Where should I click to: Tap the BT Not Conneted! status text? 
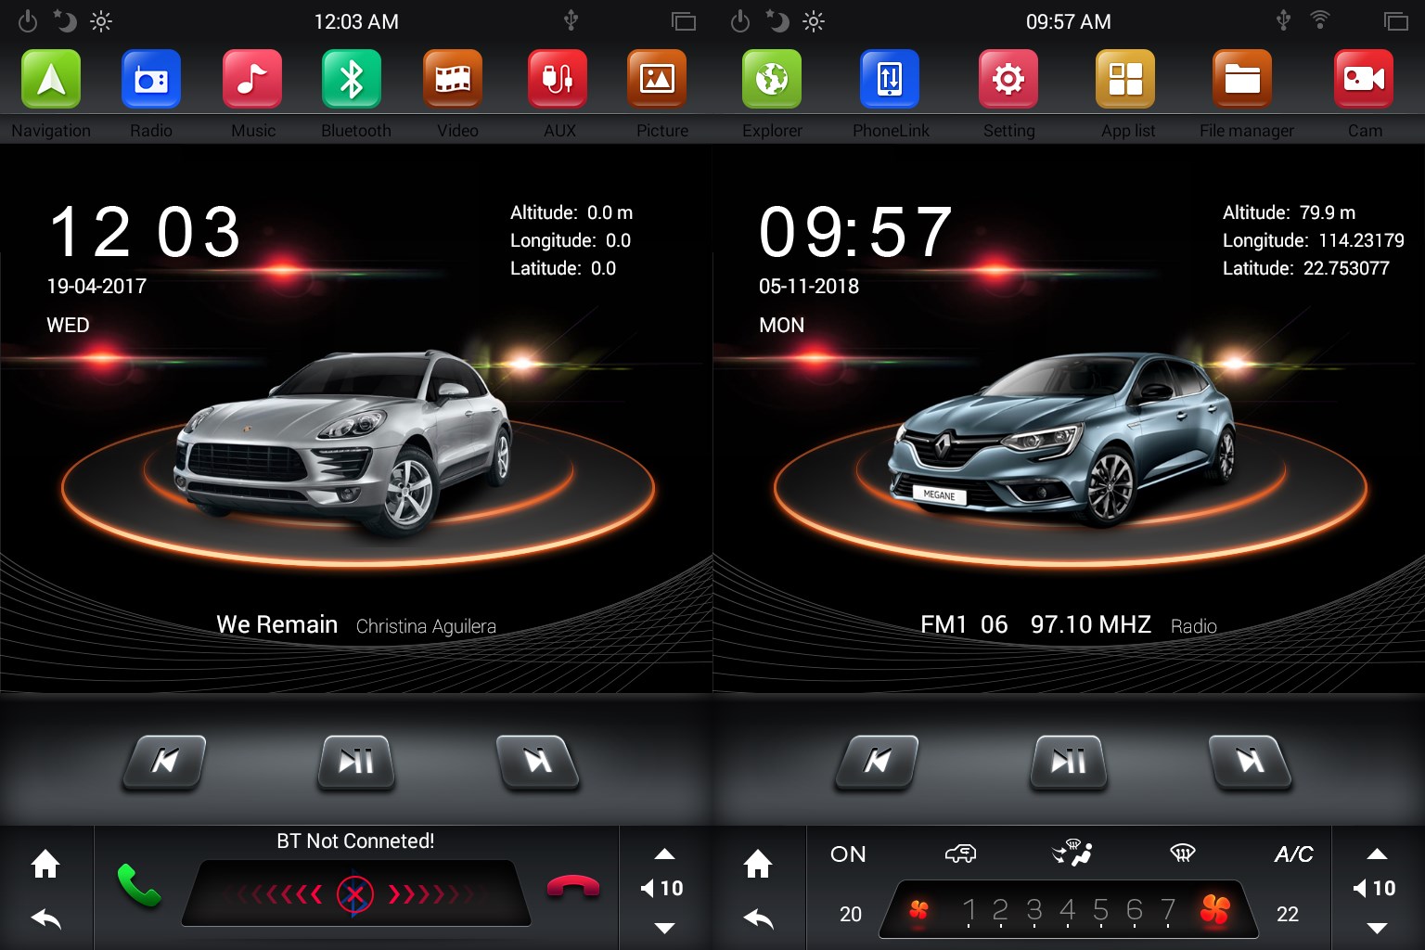click(355, 841)
